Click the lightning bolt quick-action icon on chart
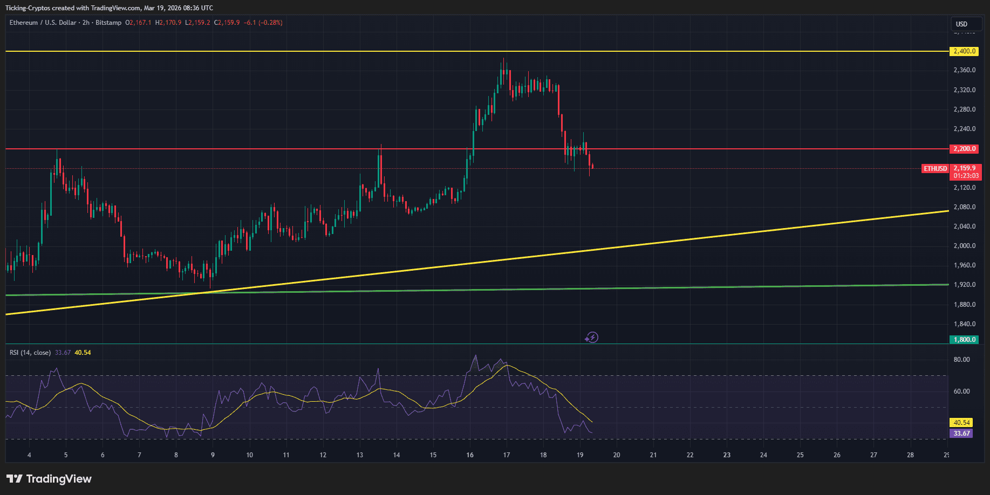 pyautogui.click(x=591, y=338)
